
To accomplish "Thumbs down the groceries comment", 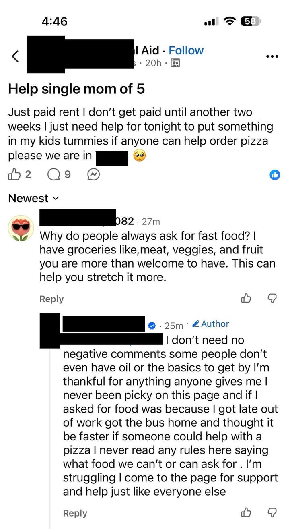I will (272, 299).
